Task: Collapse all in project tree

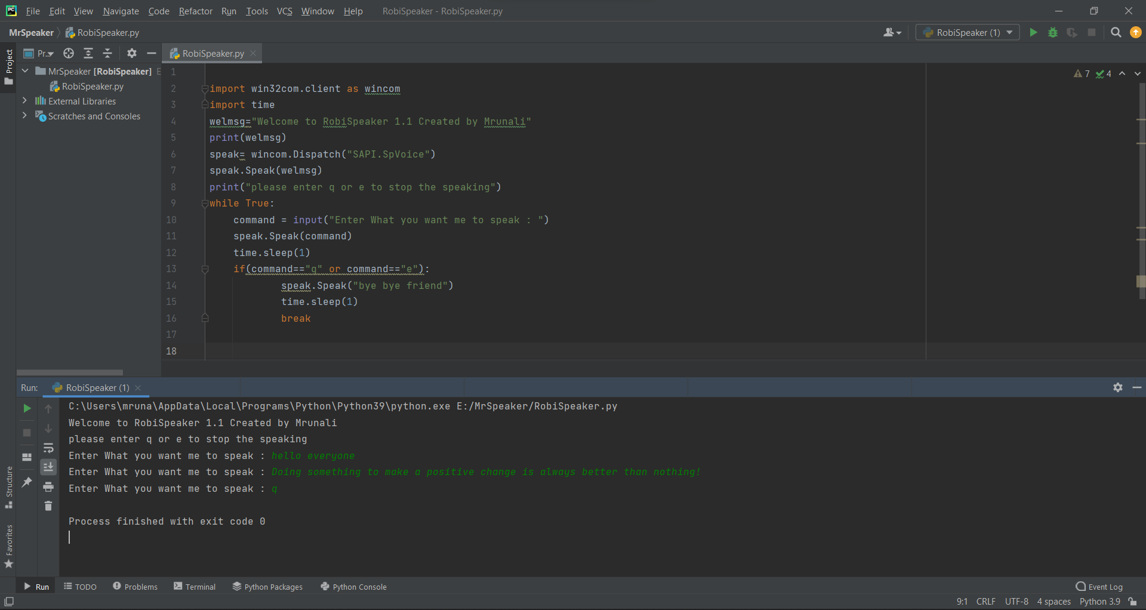Action: (107, 53)
